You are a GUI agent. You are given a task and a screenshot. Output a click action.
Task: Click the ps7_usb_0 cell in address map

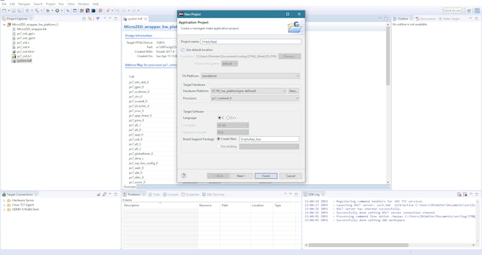[x=135, y=139]
